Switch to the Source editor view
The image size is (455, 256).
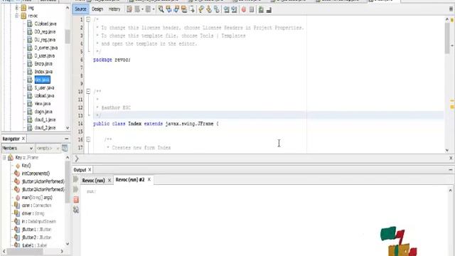coord(80,9)
